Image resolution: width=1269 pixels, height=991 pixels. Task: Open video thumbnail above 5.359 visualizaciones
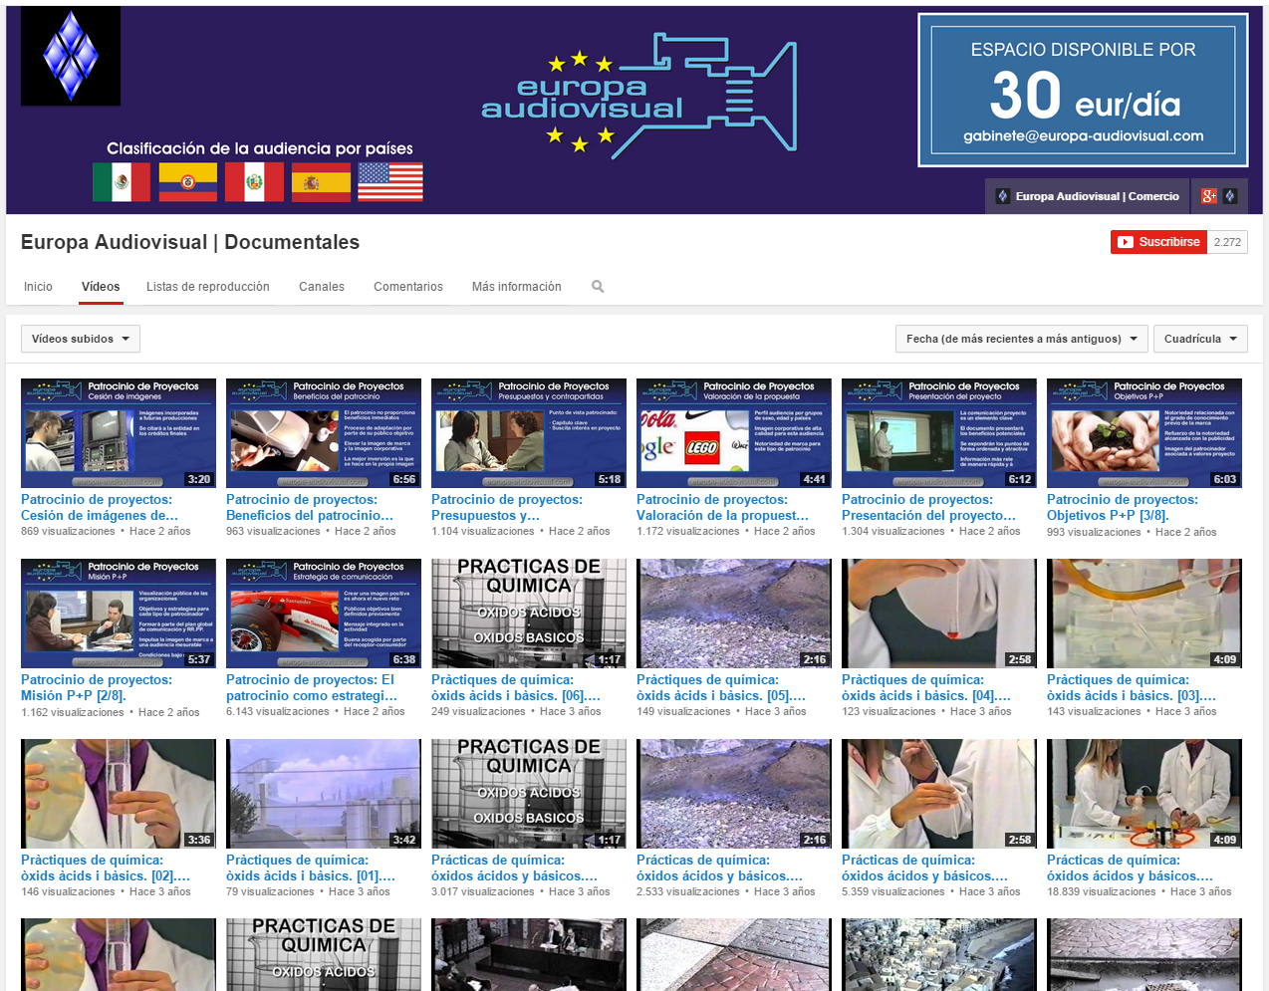point(939,794)
